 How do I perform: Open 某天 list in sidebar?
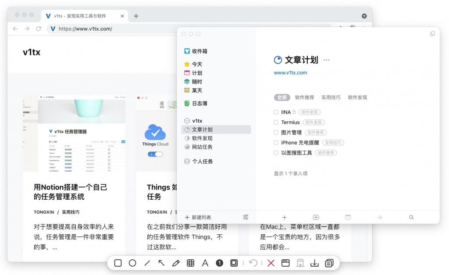pyautogui.click(x=193, y=90)
